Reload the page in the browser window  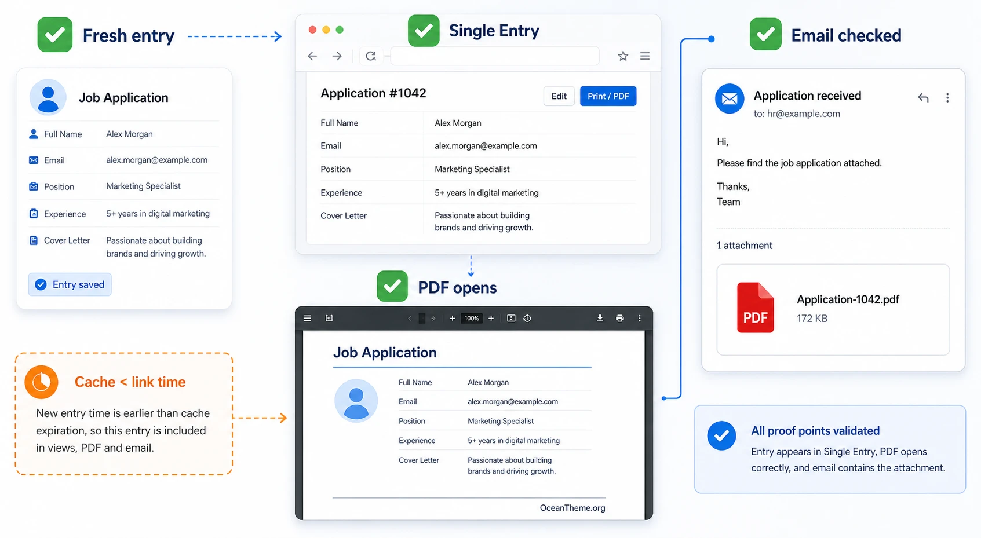[371, 56]
